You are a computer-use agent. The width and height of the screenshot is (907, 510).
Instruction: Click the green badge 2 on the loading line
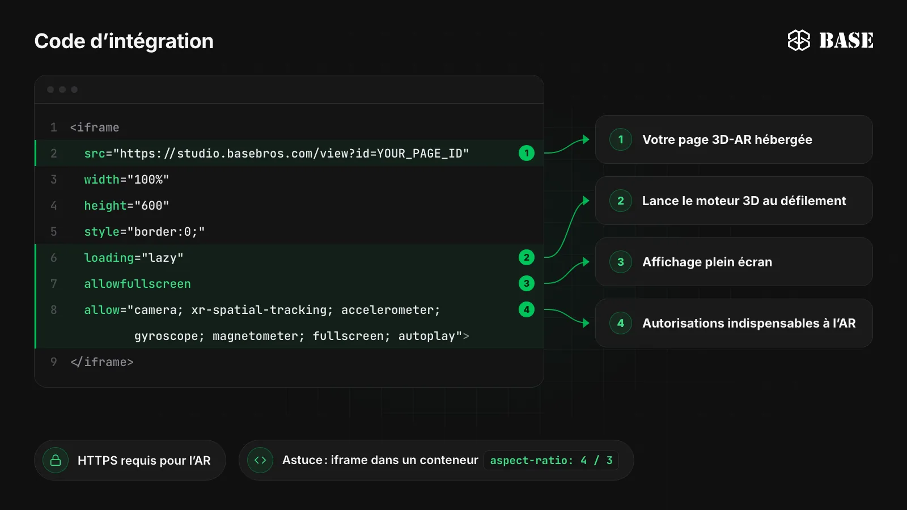click(x=527, y=257)
